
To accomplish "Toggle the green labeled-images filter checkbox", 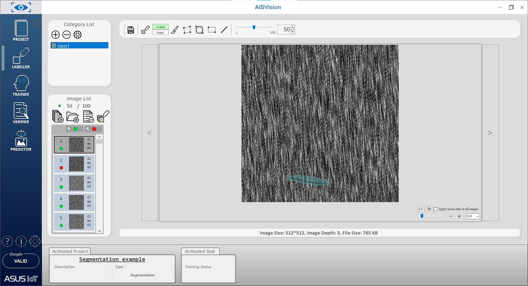I will pyautogui.click(x=69, y=129).
